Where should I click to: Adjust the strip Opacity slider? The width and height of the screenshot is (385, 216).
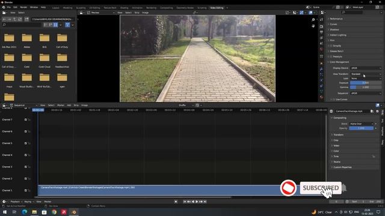[361, 128]
